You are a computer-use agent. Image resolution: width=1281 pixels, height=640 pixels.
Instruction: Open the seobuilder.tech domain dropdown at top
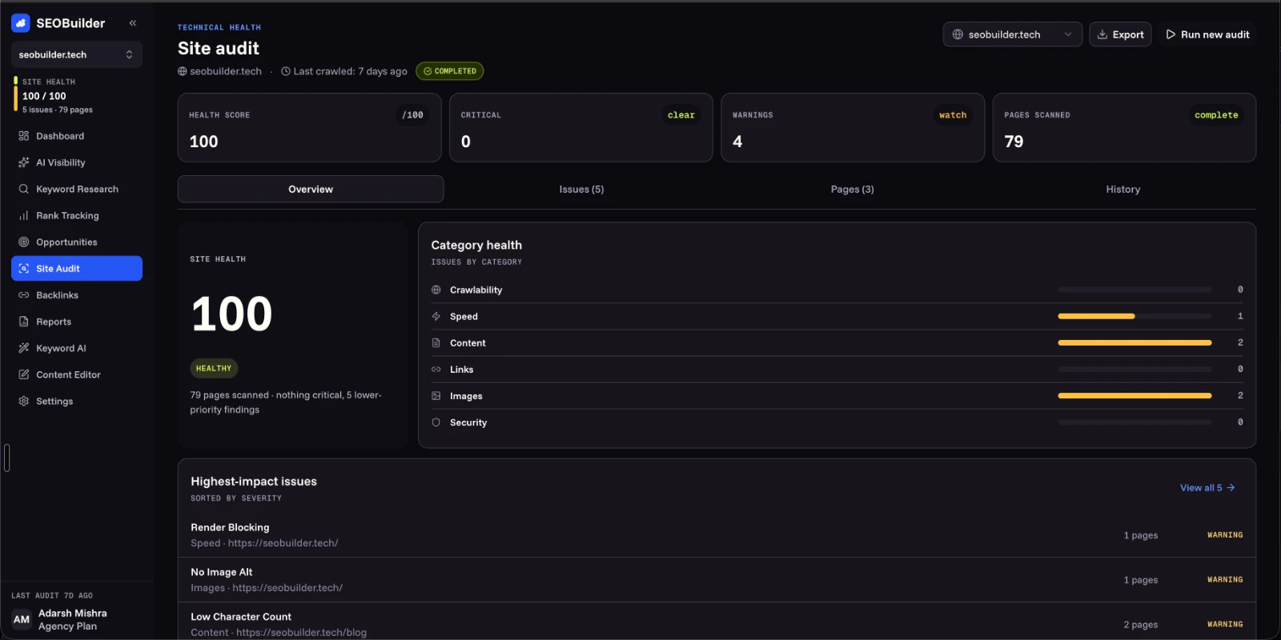(1012, 34)
